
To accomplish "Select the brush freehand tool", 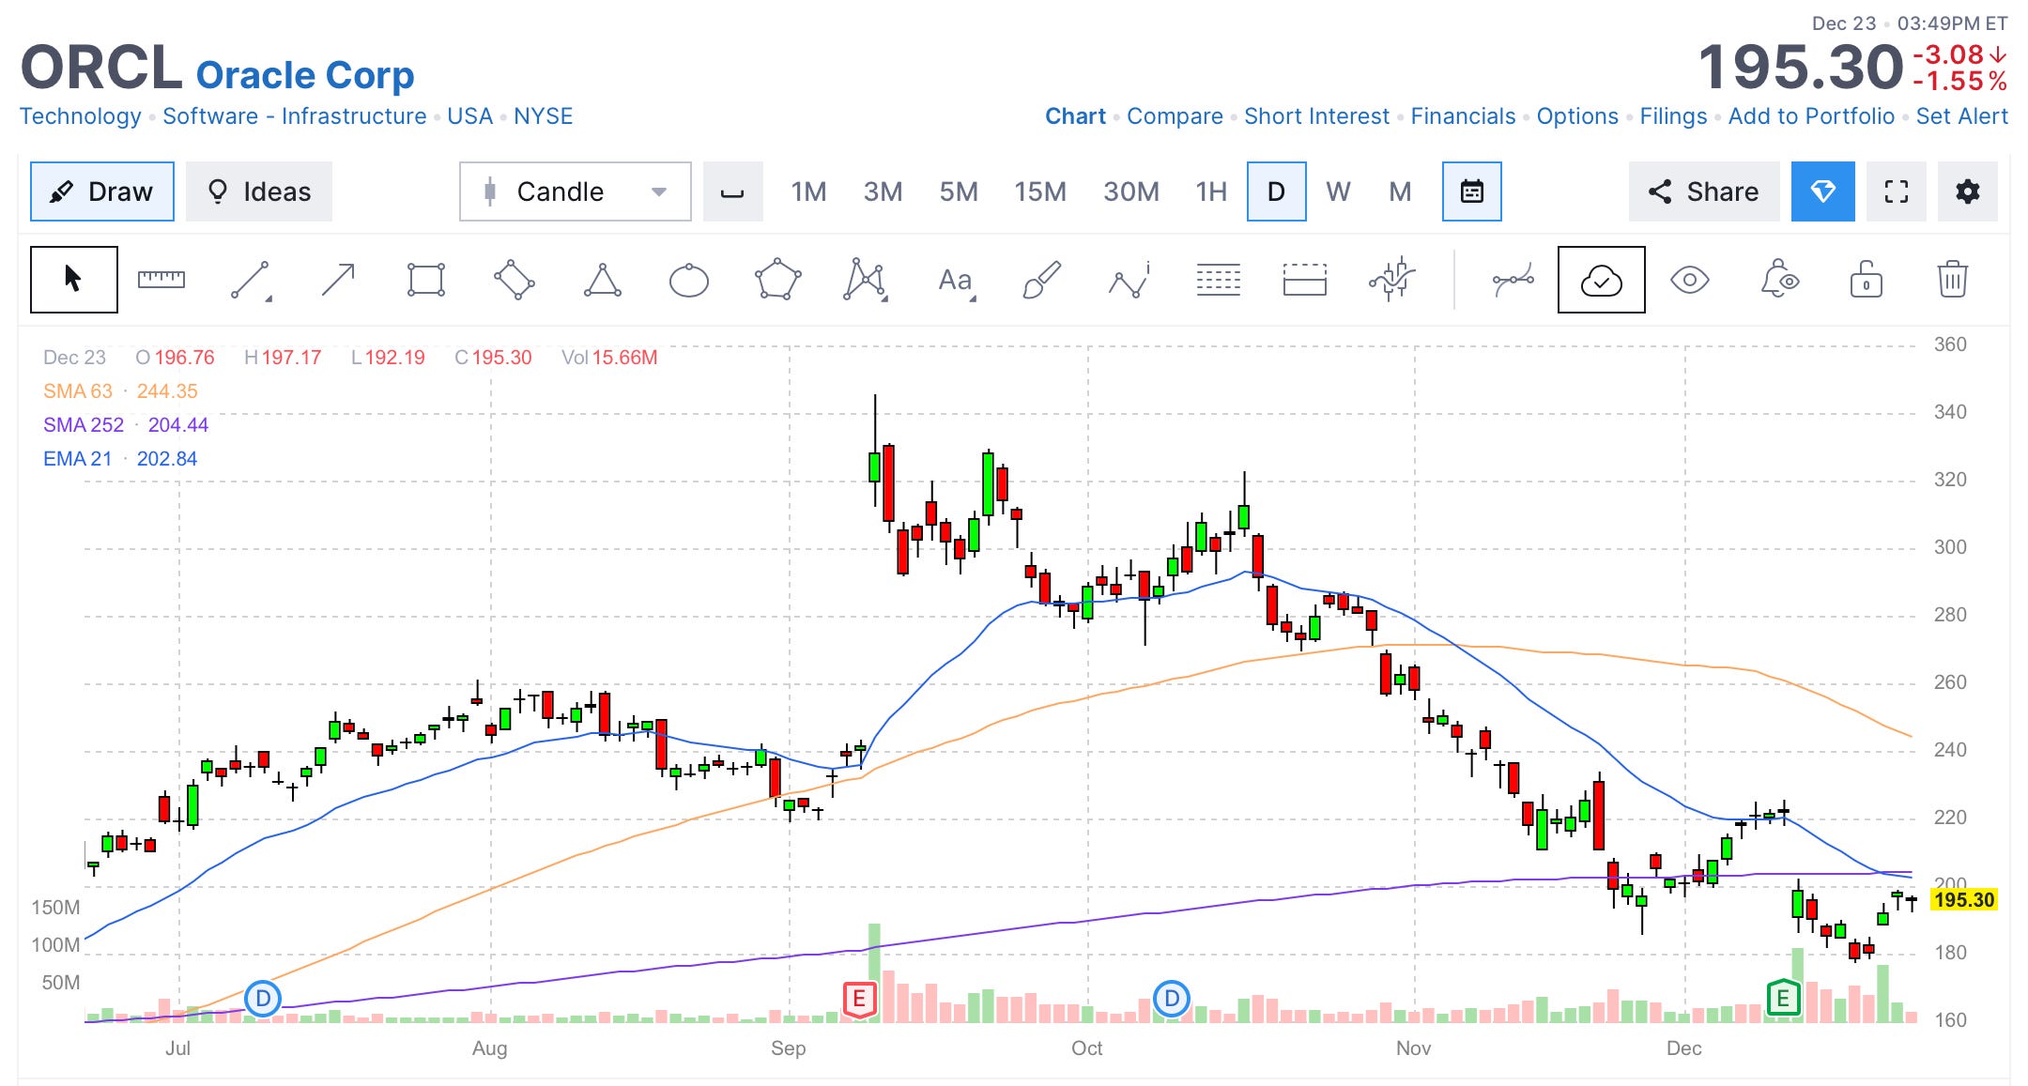I will point(1041,280).
